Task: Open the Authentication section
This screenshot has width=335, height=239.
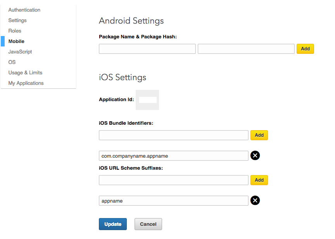Action: 24,10
